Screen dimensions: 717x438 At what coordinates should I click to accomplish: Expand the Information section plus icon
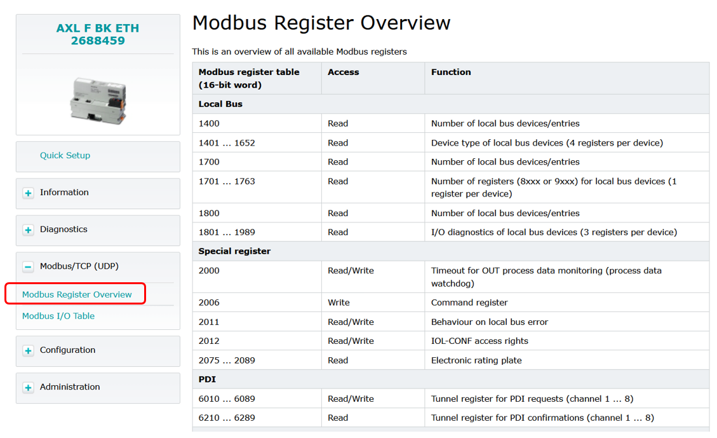click(28, 193)
